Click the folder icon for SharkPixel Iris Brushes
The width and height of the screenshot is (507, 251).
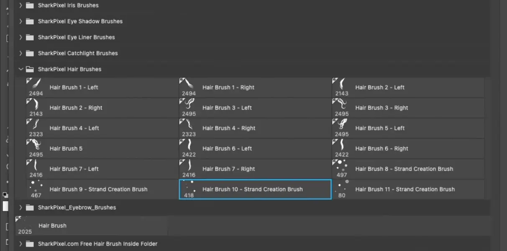(29, 5)
